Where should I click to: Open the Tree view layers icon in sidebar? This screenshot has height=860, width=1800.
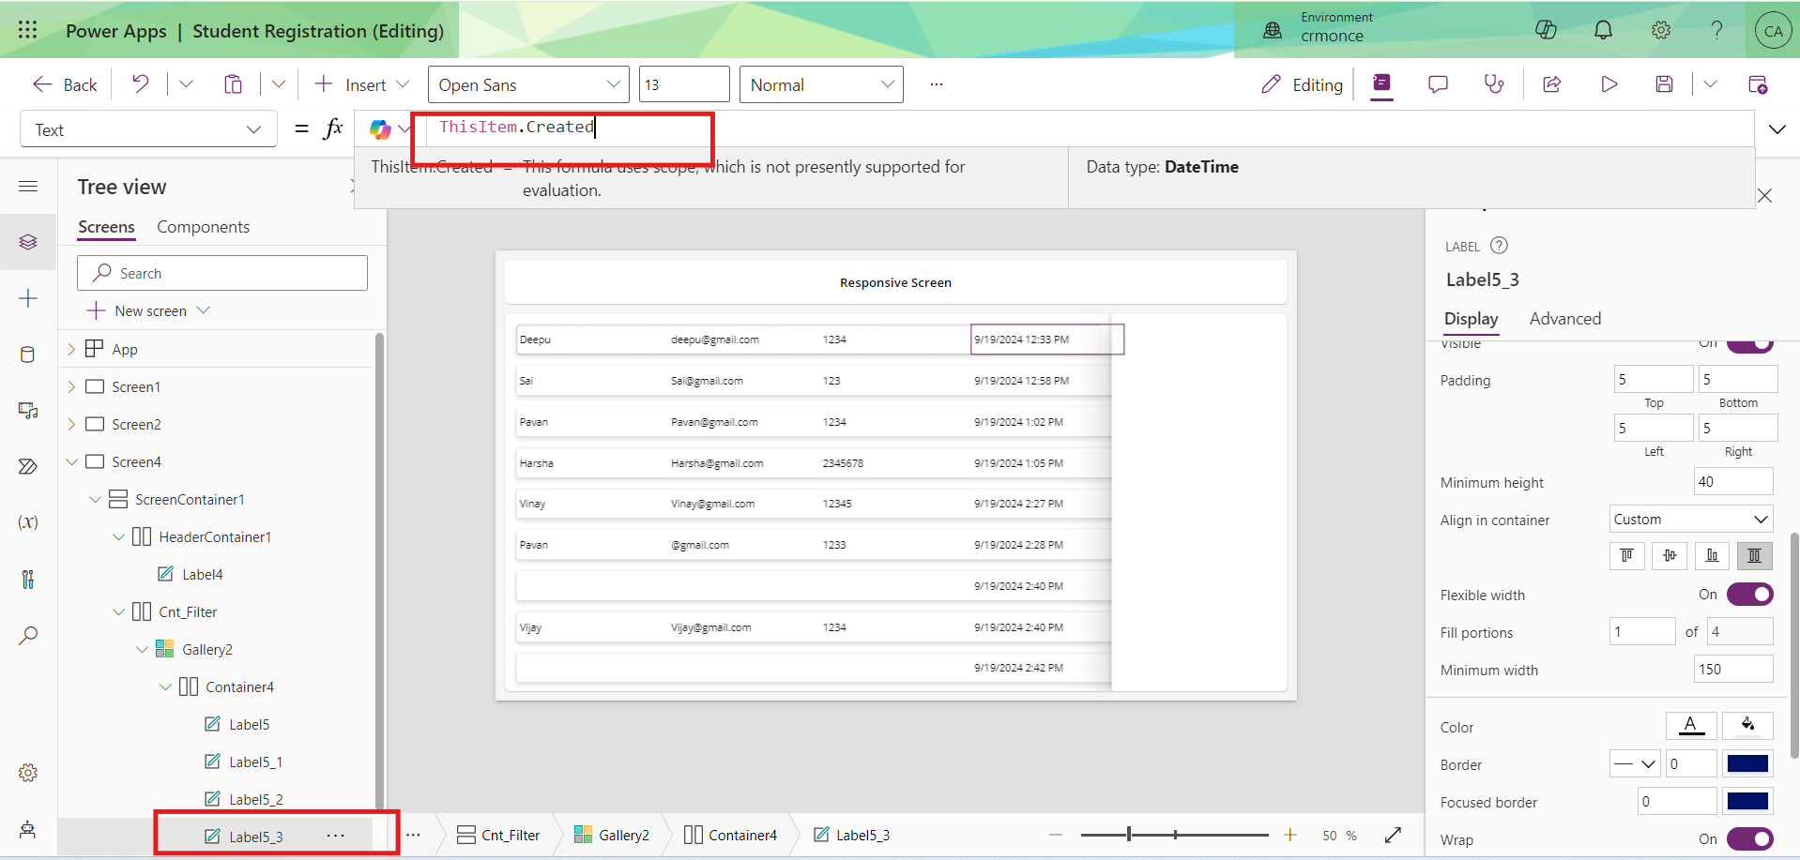pos(28,242)
